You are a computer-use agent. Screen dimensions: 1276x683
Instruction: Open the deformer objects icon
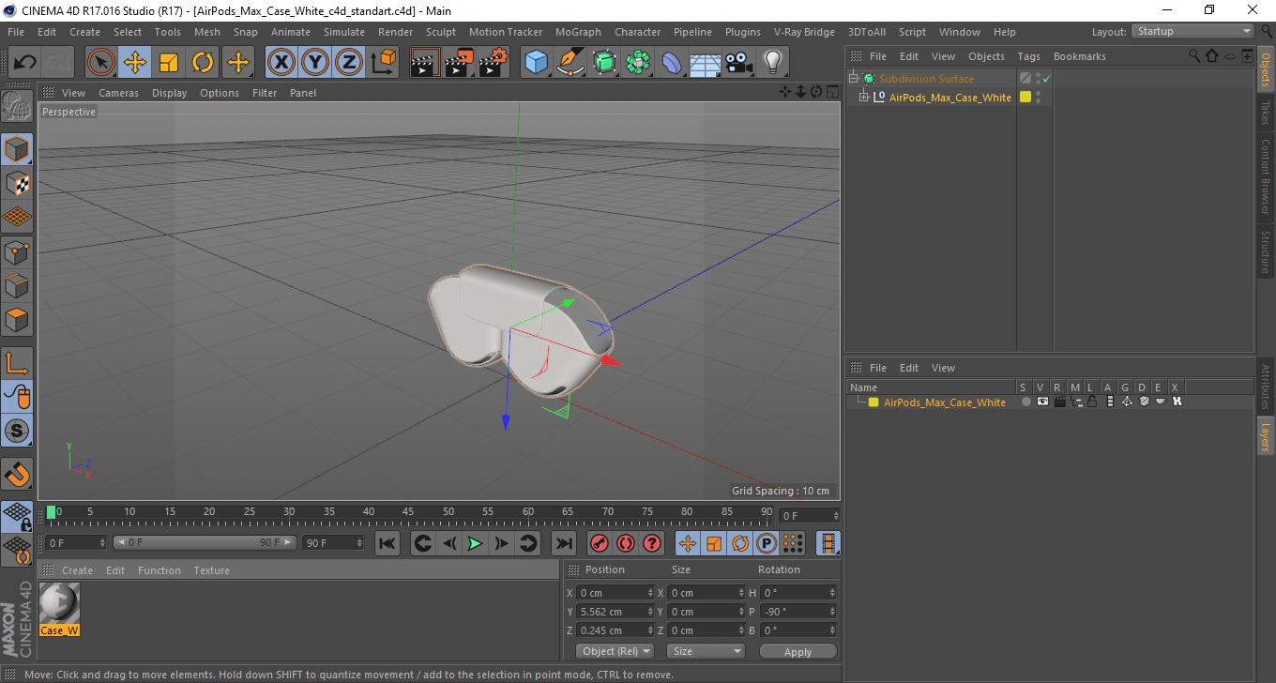[x=672, y=63]
